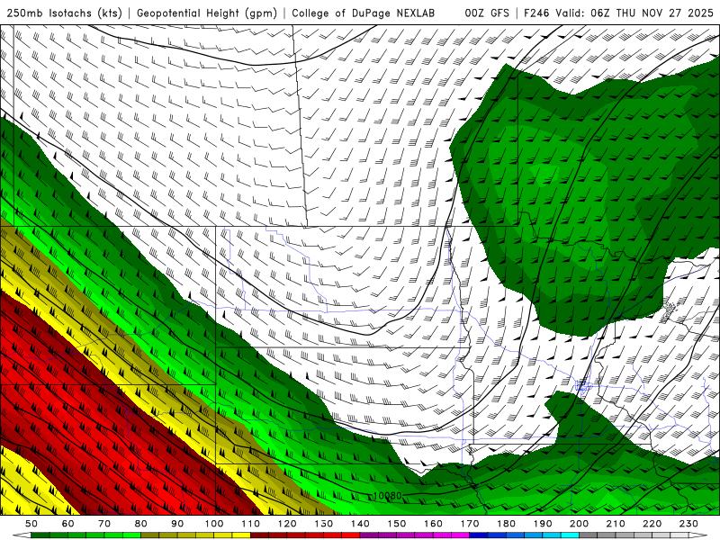The width and height of the screenshot is (720, 540).
Task: Pick the bright yellow swatch just before 110
Action: [x=241, y=535]
